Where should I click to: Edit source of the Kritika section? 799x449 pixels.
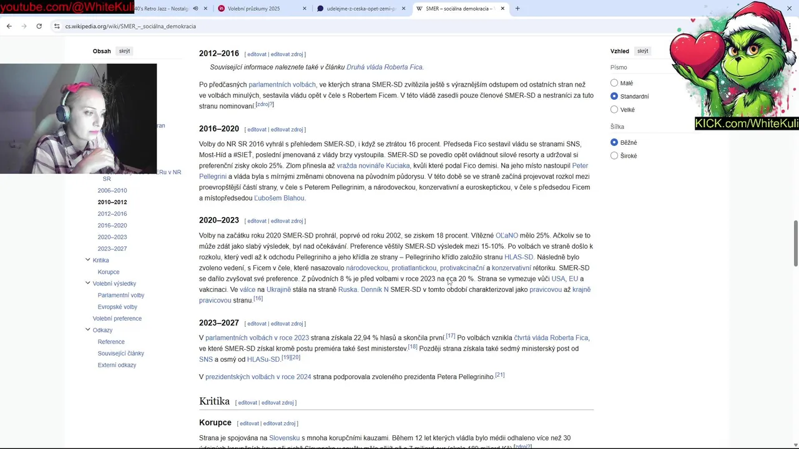pyautogui.click(x=277, y=403)
